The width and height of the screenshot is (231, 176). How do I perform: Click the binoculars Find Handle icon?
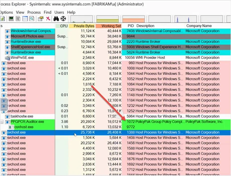pos(56,19)
